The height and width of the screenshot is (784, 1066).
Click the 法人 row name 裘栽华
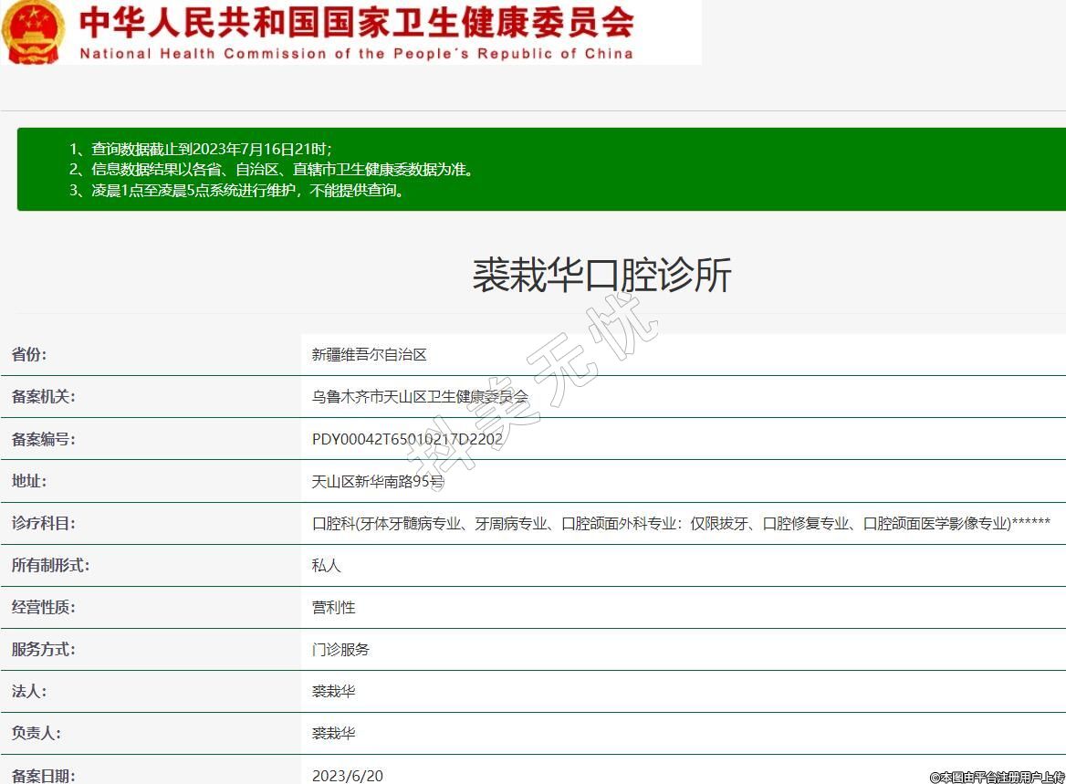click(333, 692)
